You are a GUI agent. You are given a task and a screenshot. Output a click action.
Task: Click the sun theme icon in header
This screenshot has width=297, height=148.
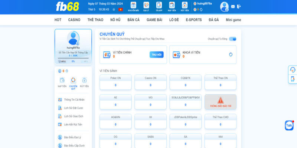coord(114,10)
